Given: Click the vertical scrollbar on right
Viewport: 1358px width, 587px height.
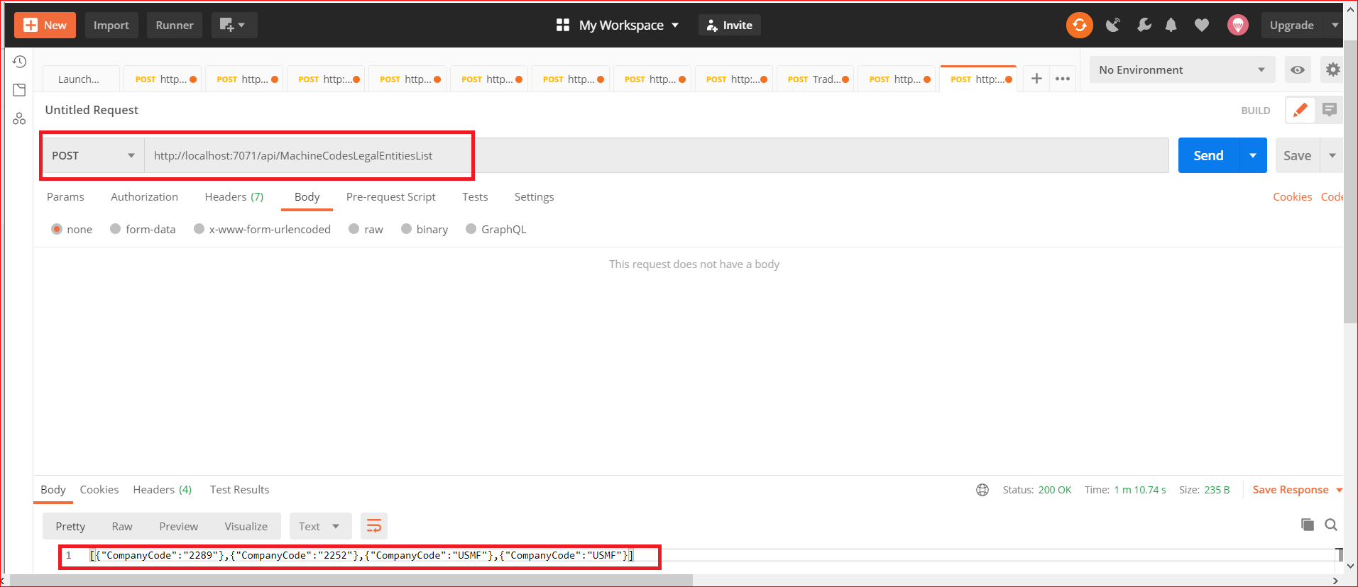Looking at the screenshot, I should pyautogui.click(x=1350, y=181).
